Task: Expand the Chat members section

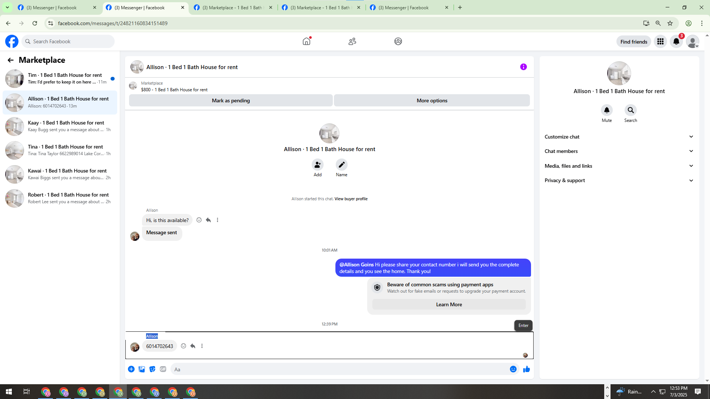Action: pos(619,151)
